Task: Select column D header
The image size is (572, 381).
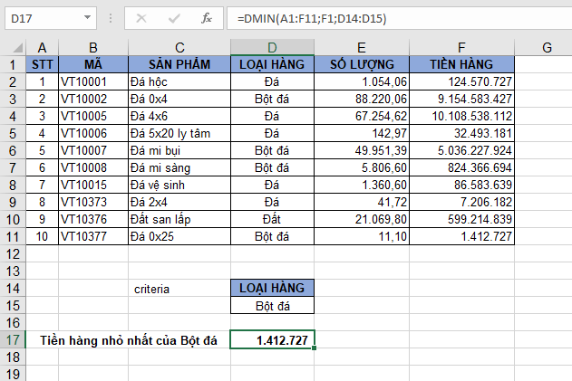Action: click(272, 47)
